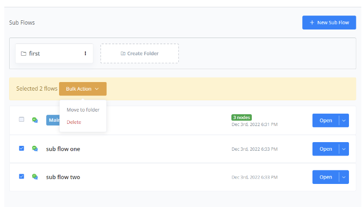
Task: Uncheck the sub flow one checkbox
Action: pos(21,149)
